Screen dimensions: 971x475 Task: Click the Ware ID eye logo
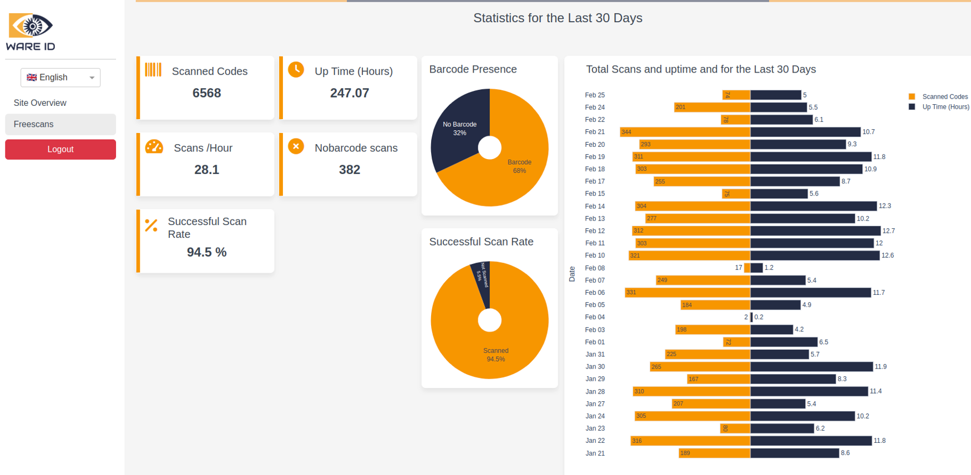click(x=31, y=27)
